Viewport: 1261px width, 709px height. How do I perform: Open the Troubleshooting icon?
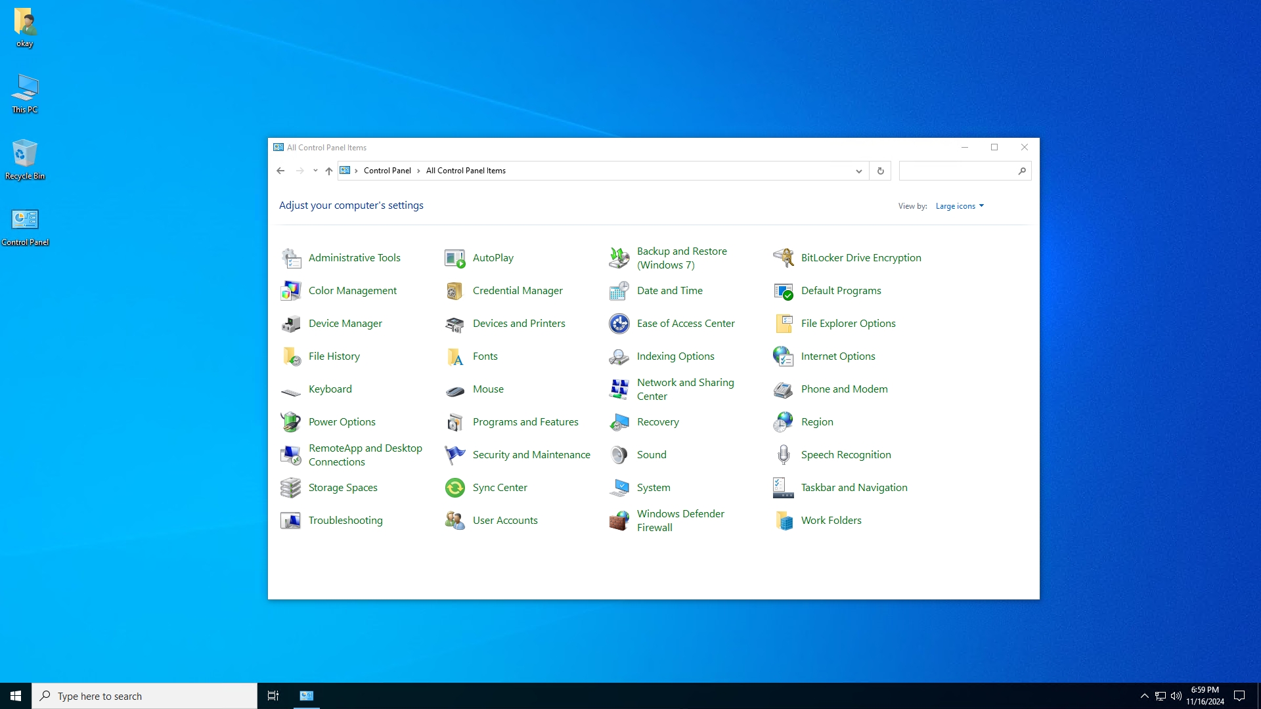click(290, 521)
